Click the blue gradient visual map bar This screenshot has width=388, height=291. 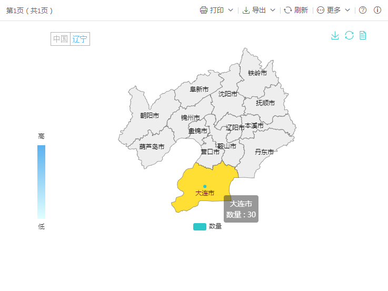coord(41,182)
